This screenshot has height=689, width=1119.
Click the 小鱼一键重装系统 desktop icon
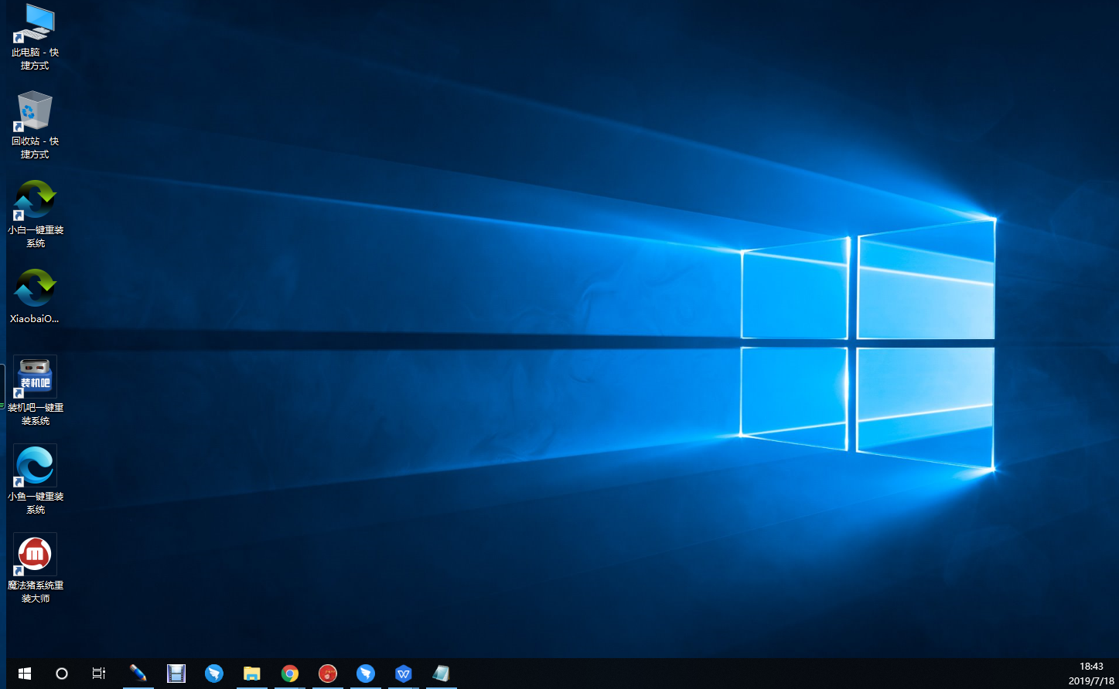(35, 467)
